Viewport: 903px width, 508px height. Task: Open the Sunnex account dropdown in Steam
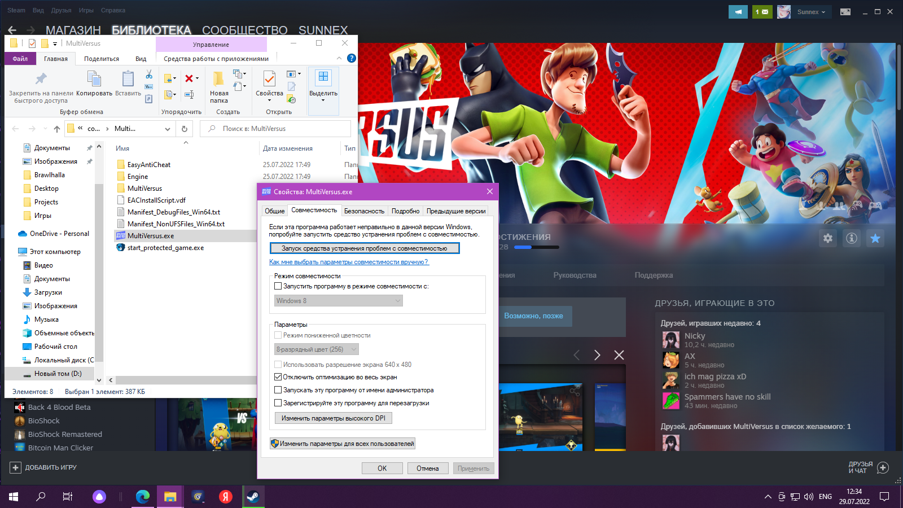(812, 12)
